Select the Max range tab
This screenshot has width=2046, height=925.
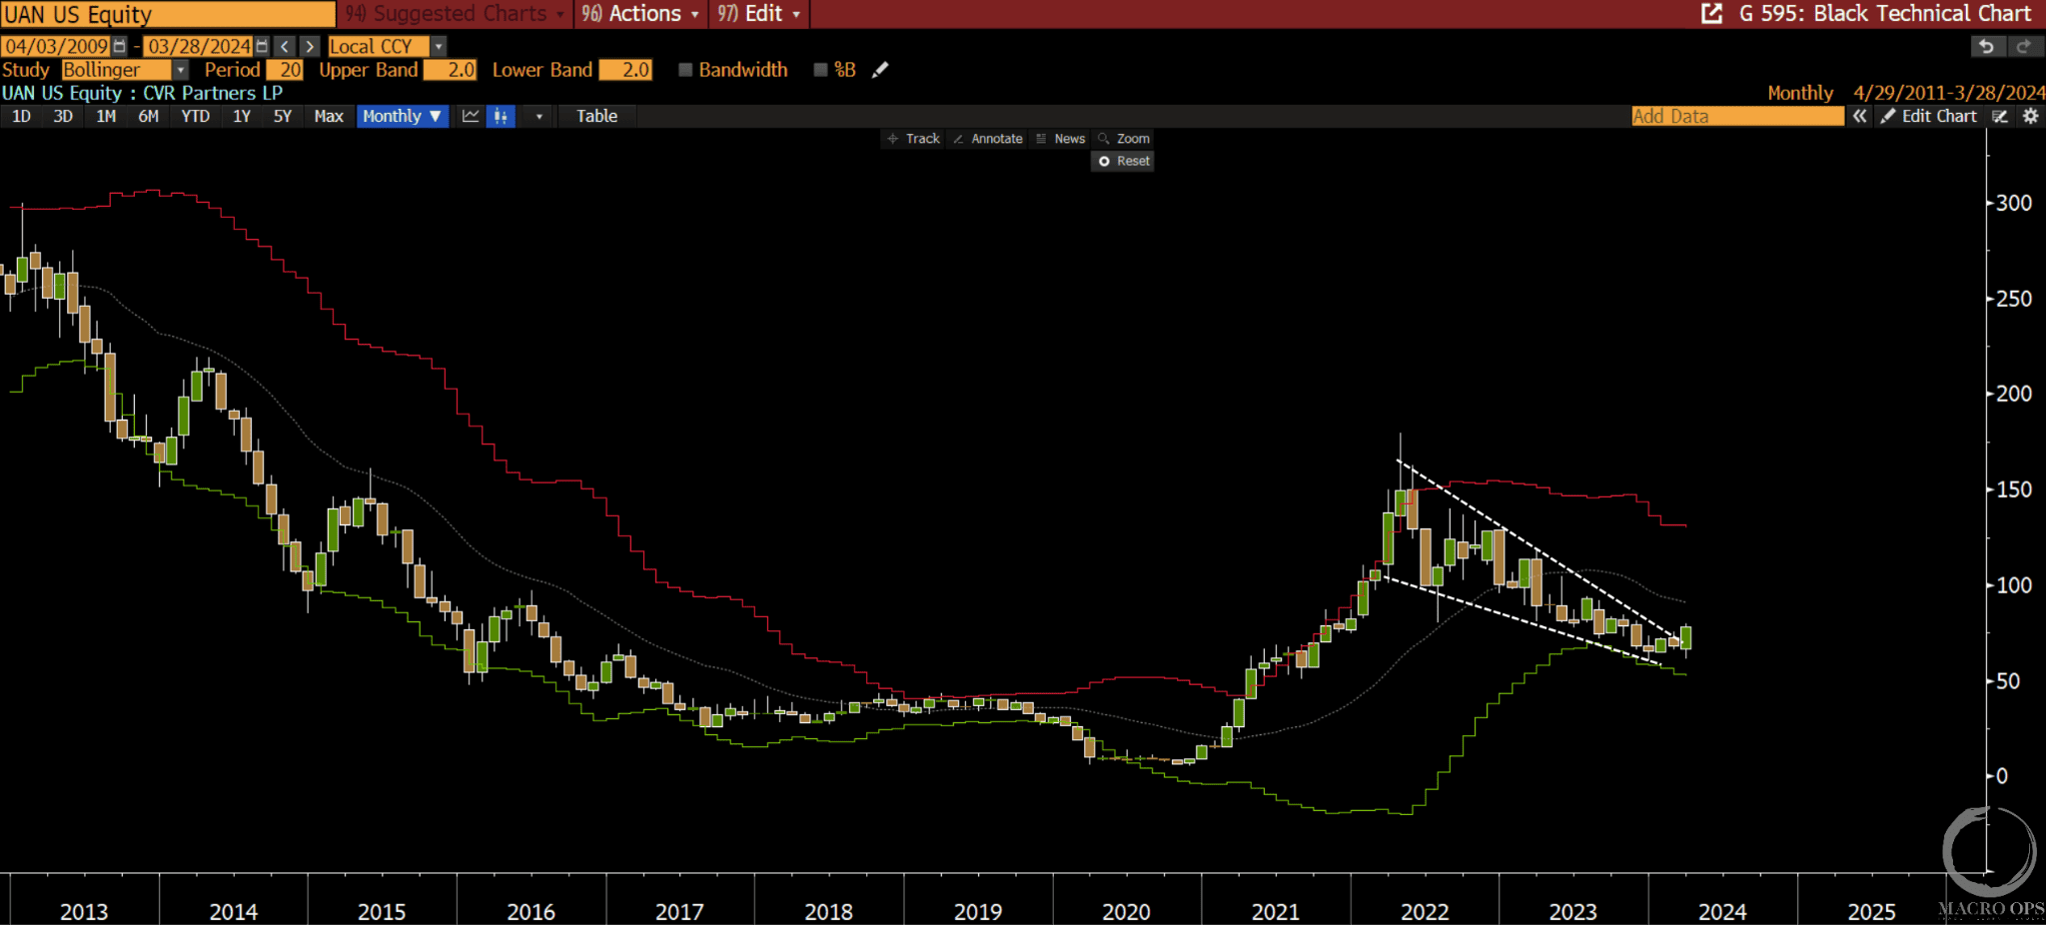329,116
